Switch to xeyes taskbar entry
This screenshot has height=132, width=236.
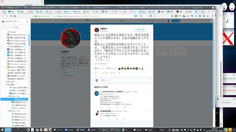click(x=149, y=130)
